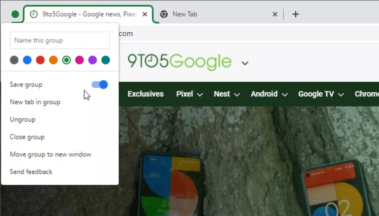Toggle the Save group switch
This screenshot has height=216, width=379.
[x=100, y=85]
